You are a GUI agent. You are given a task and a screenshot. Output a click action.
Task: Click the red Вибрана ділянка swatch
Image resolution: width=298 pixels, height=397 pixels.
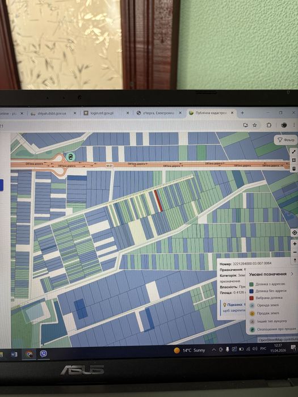(x=251, y=298)
